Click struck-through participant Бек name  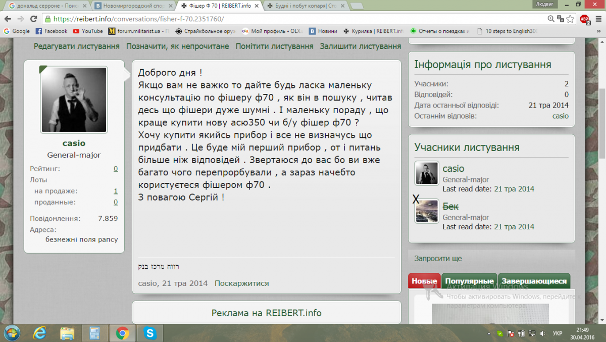[450, 207]
